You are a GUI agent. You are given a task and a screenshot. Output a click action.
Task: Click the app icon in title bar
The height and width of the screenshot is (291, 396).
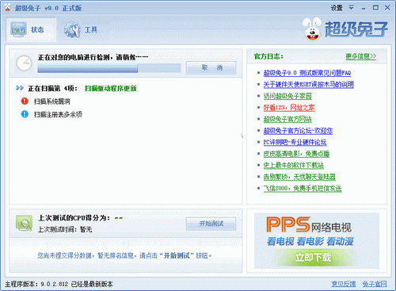(x=8, y=8)
